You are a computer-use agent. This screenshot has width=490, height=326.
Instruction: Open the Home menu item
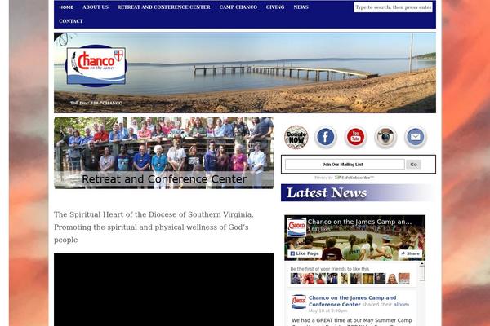(x=66, y=7)
